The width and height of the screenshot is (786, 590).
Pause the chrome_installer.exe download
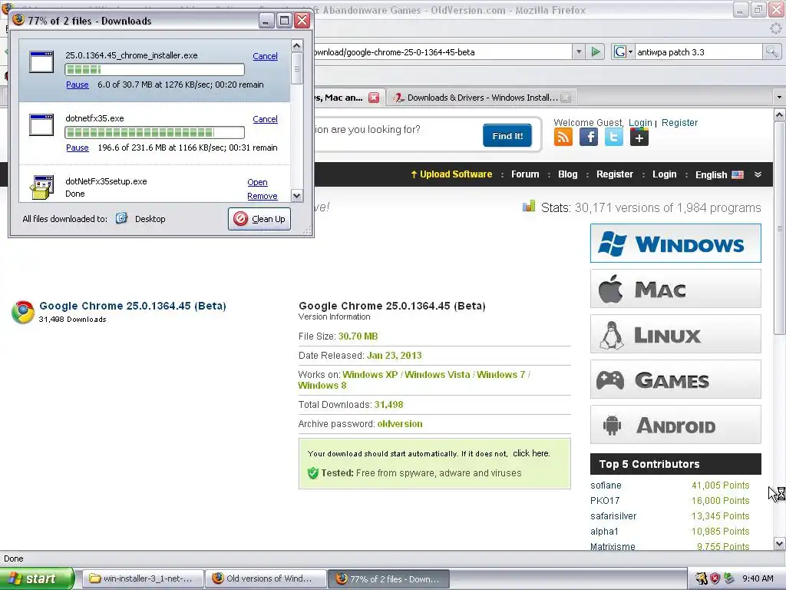click(x=78, y=85)
